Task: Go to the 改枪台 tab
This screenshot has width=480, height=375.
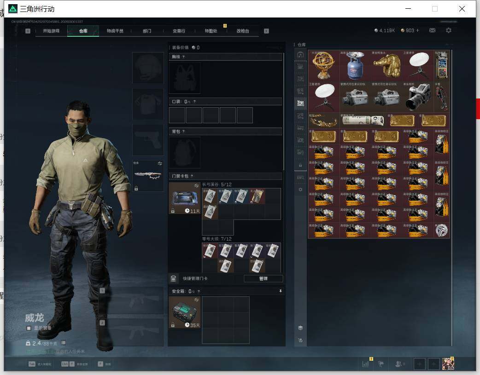Action: (x=243, y=31)
